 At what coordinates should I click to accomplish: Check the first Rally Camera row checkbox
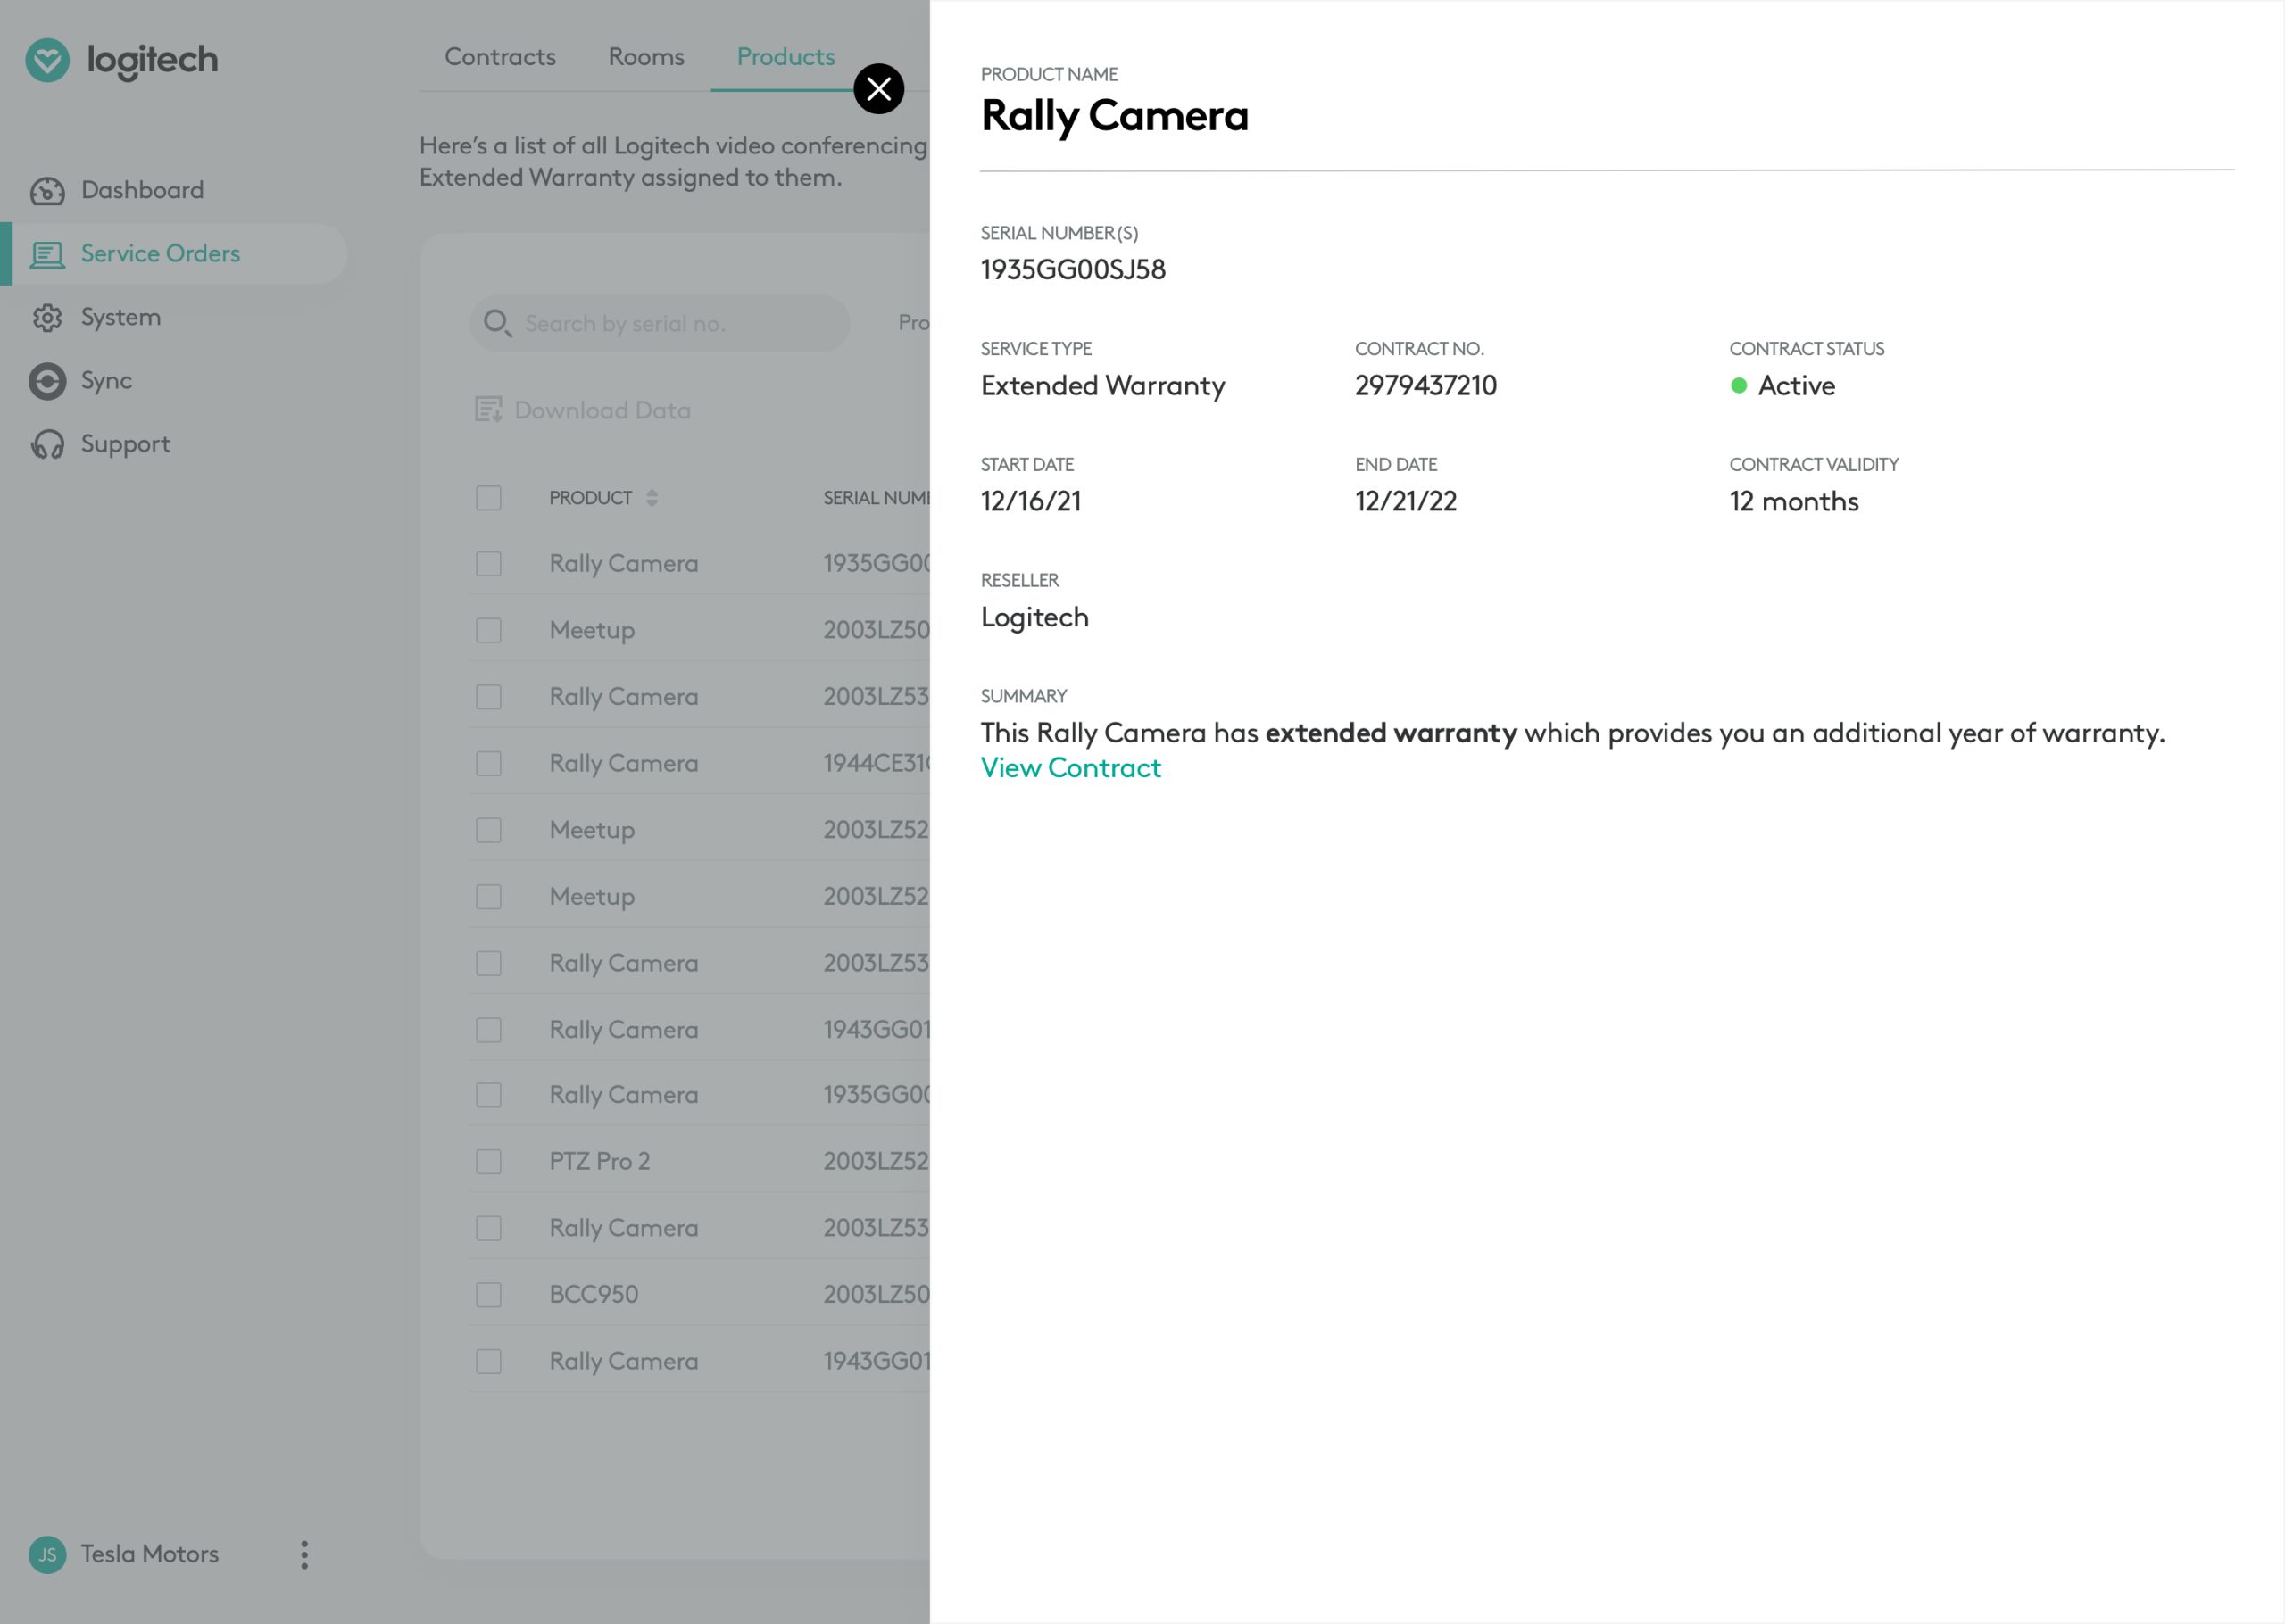point(488,564)
